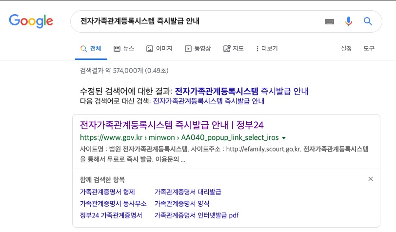The image size is (396, 232).
Task: Open related search 가족관계증명서 동사무소
Action: pos(113,203)
